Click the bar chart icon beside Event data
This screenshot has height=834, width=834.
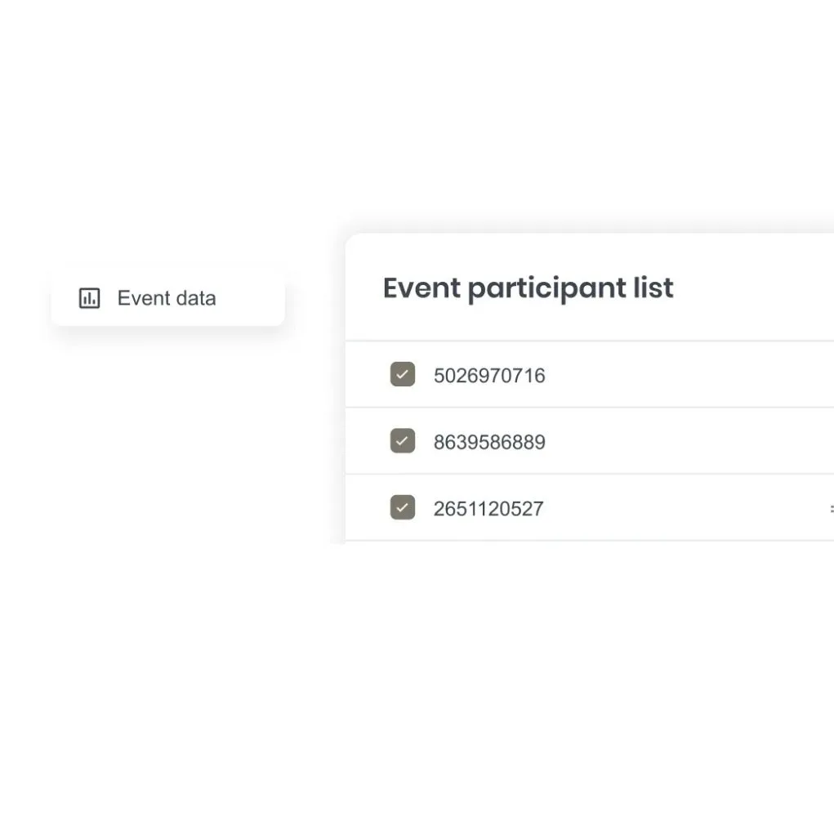click(x=89, y=298)
